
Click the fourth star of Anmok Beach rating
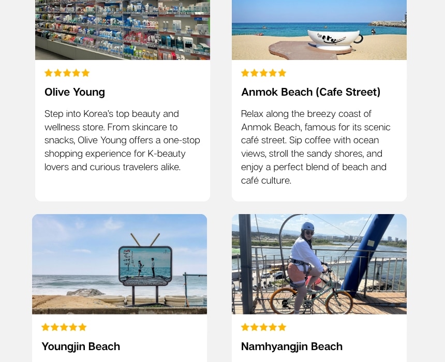pos(273,73)
